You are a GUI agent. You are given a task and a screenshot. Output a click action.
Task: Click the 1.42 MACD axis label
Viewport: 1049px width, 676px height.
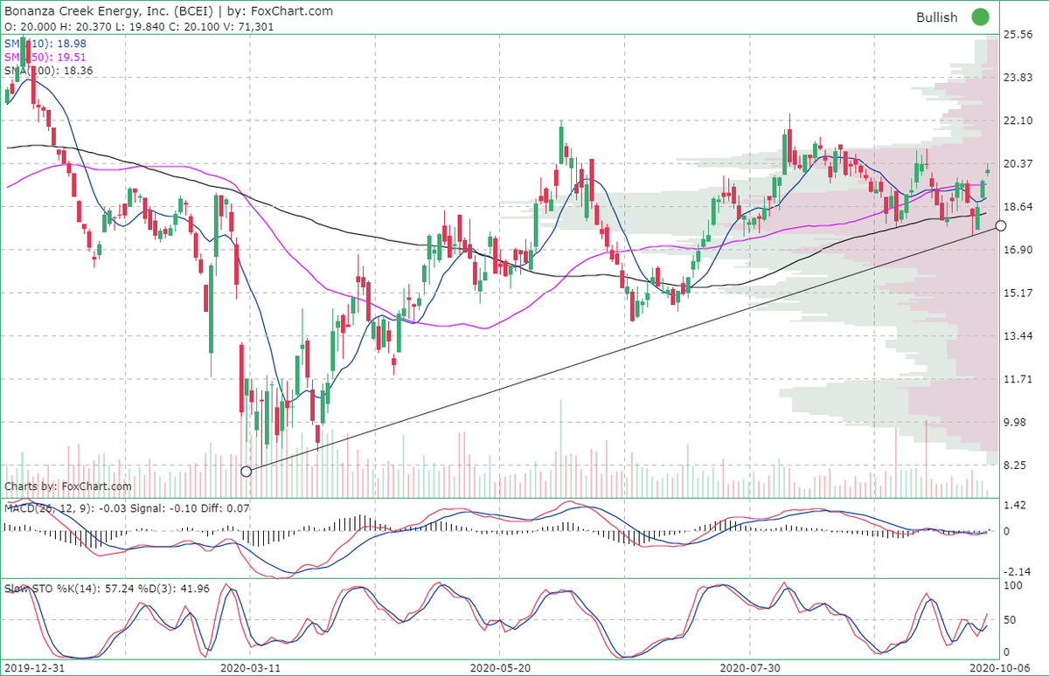click(x=1017, y=506)
